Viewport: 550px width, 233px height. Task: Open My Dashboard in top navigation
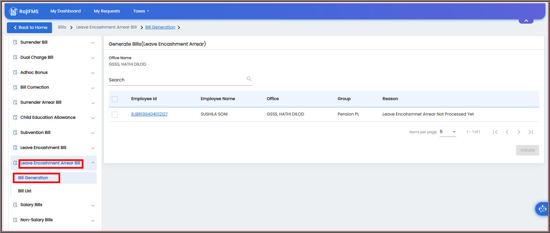(65, 11)
